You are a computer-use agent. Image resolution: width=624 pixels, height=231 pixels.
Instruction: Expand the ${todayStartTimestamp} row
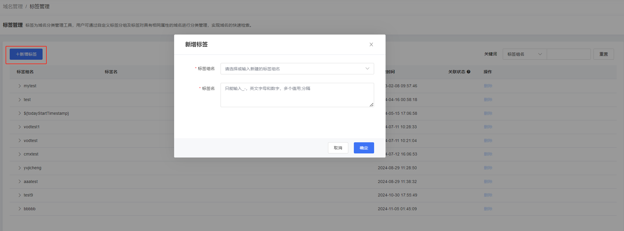click(x=20, y=113)
